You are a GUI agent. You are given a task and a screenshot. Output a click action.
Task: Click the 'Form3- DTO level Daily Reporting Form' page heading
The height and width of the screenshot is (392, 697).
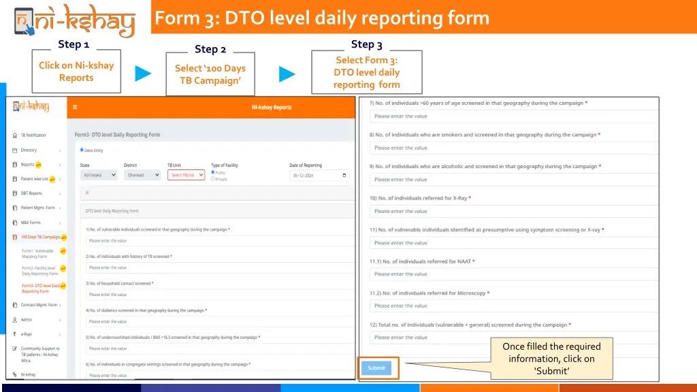point(117,135)
